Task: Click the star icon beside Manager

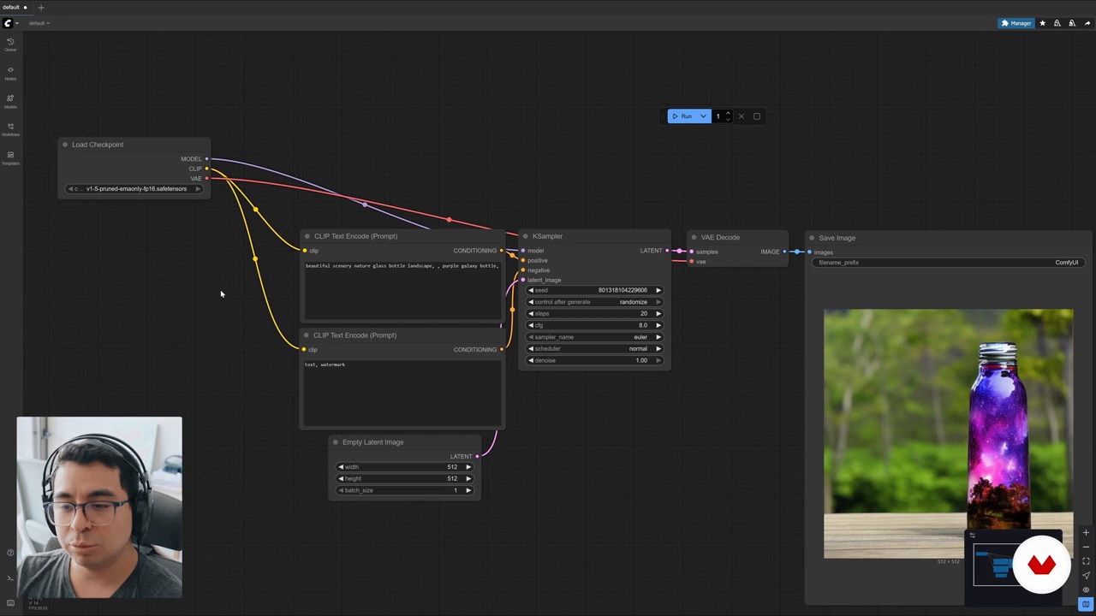Action: pos(1042,23)
